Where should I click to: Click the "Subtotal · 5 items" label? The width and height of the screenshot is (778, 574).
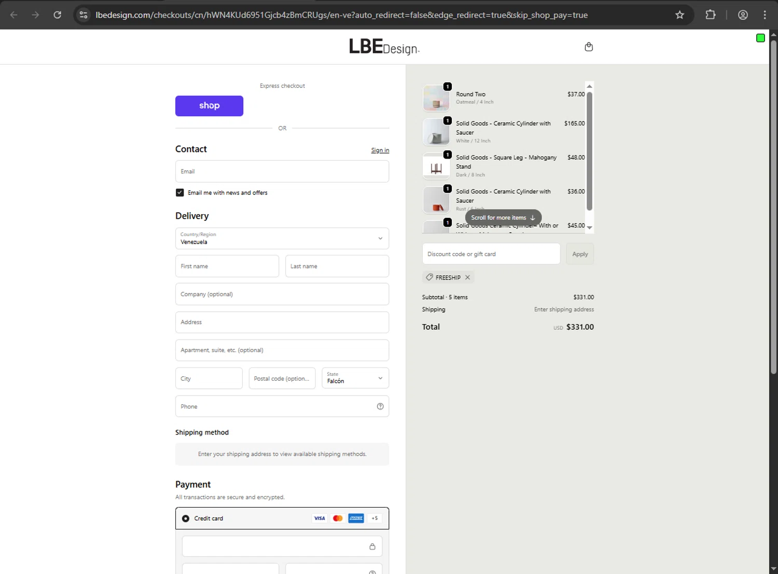(x=445, y=297)
